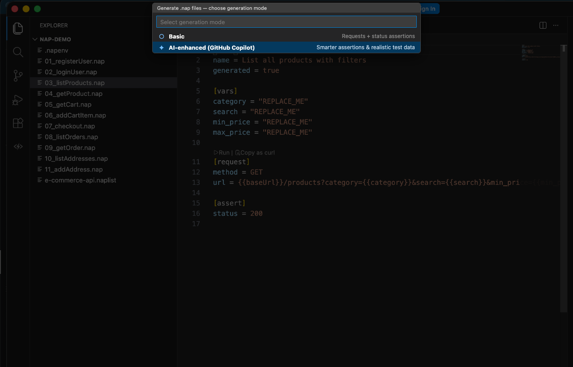Viewport: 573px width, 367px height.
Task: Click the editor vertical scrollbar
Action: point(564,178)
